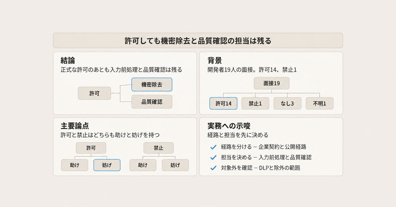Screen dimensions: 396x207
Task: Click the checkmark icon beside 対象外を確認
Action: point(213,168)
